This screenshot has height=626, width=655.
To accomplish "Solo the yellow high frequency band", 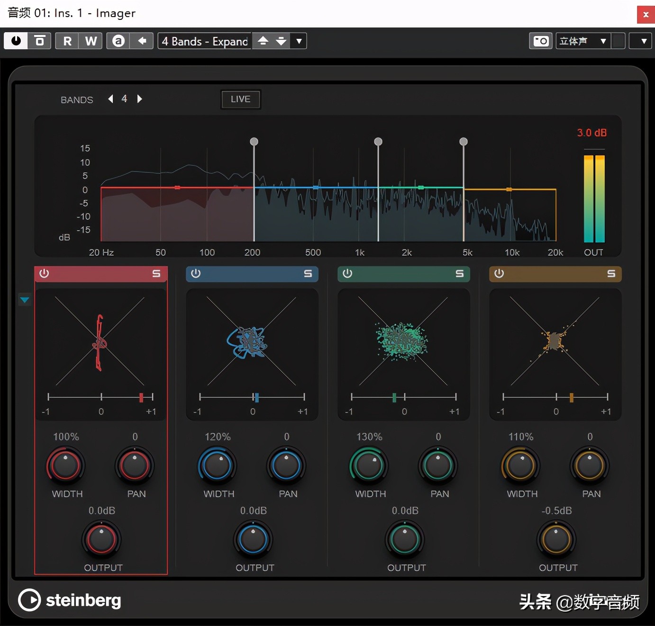I will [x=610, y=274].
